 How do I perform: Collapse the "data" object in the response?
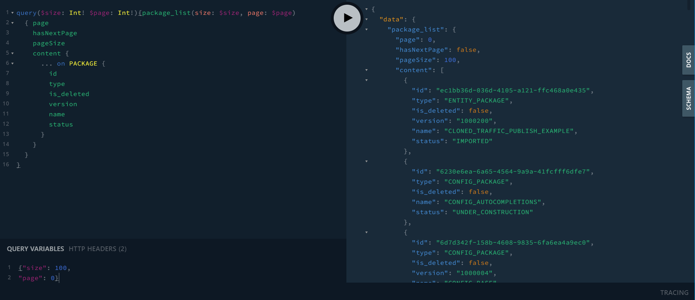pyautogui.click(x=366, y=19)
